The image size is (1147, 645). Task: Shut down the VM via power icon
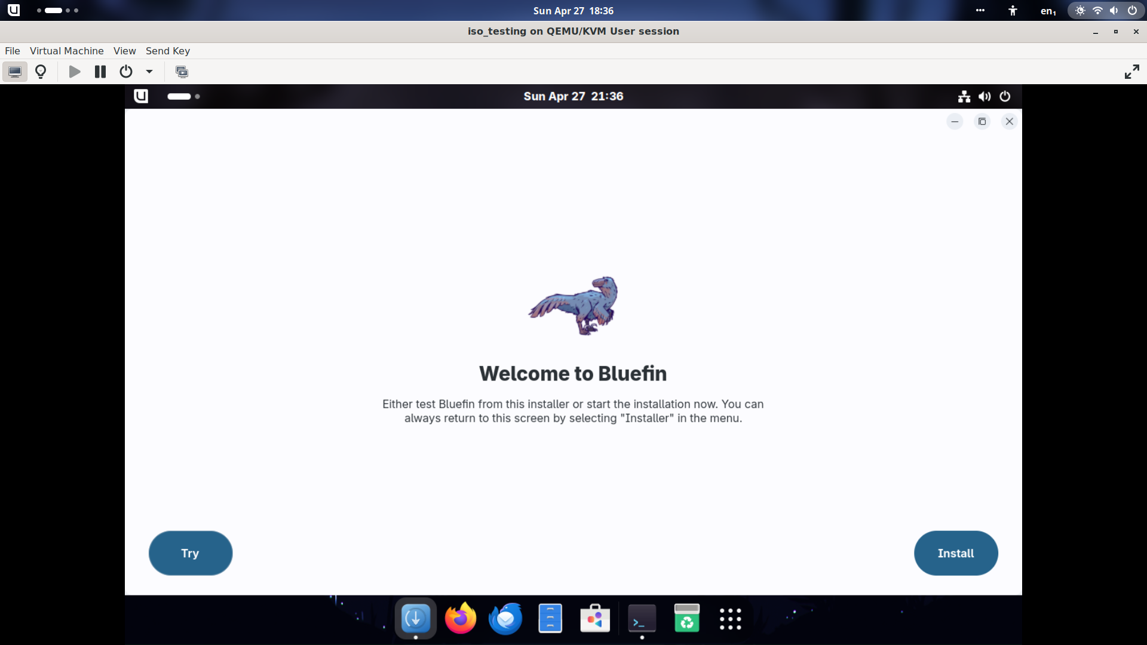point(125,72)
